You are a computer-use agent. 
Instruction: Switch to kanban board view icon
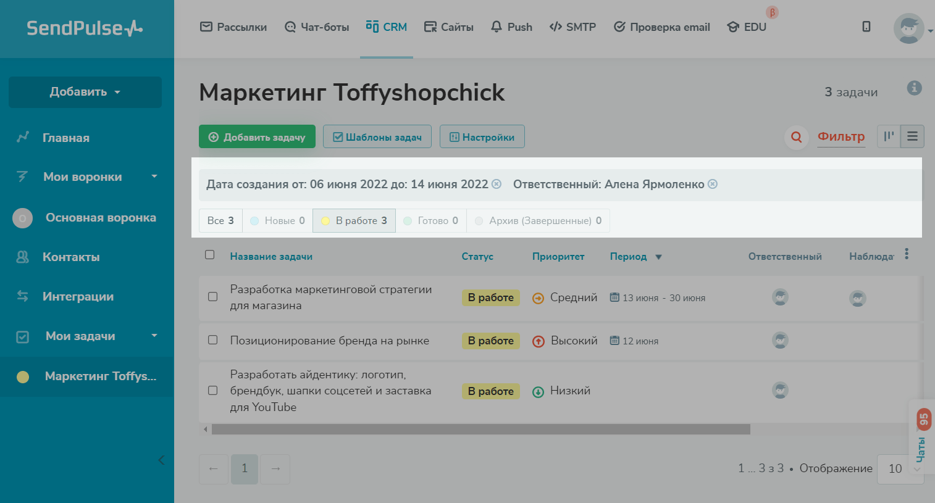[x=889, y=136]
